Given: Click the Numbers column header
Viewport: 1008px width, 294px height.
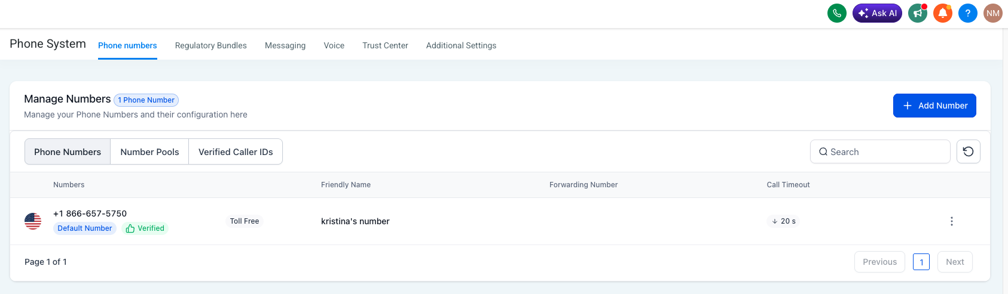Looking at the screenshot, I should coord(69,185).
